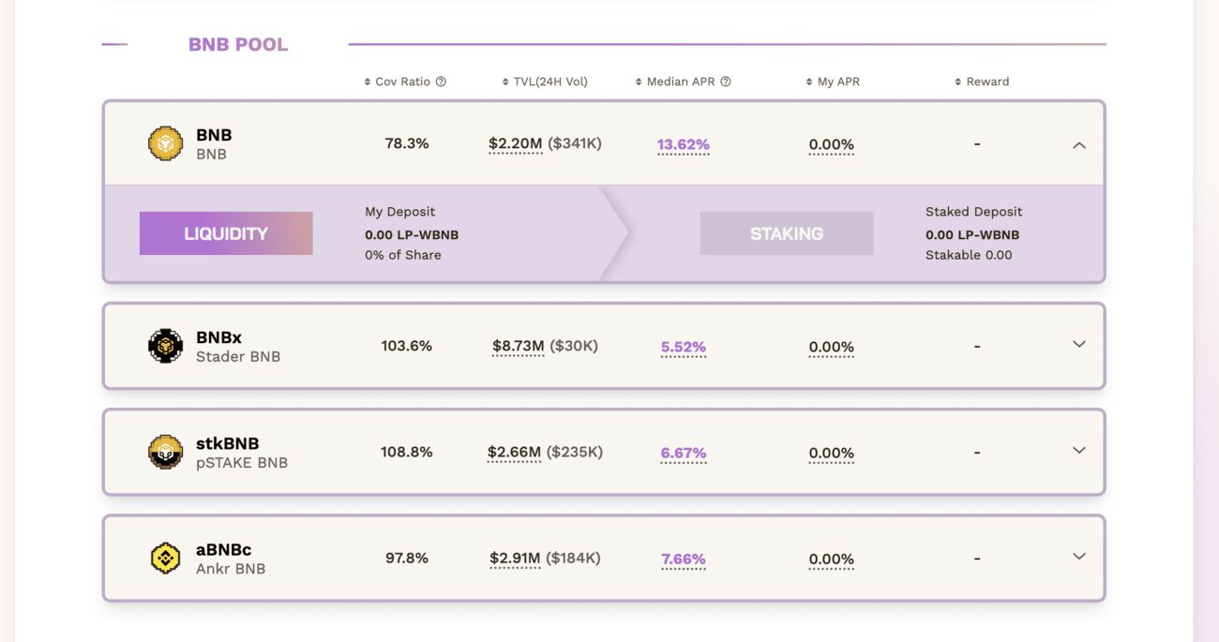
Task: Click the Ankr BNB subtitle
Action: 231,569
